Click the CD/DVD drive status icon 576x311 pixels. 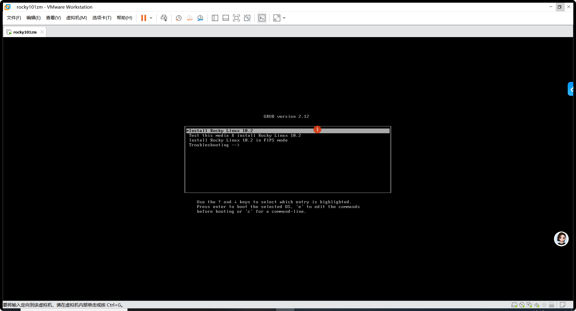click(x=522, y=305)
